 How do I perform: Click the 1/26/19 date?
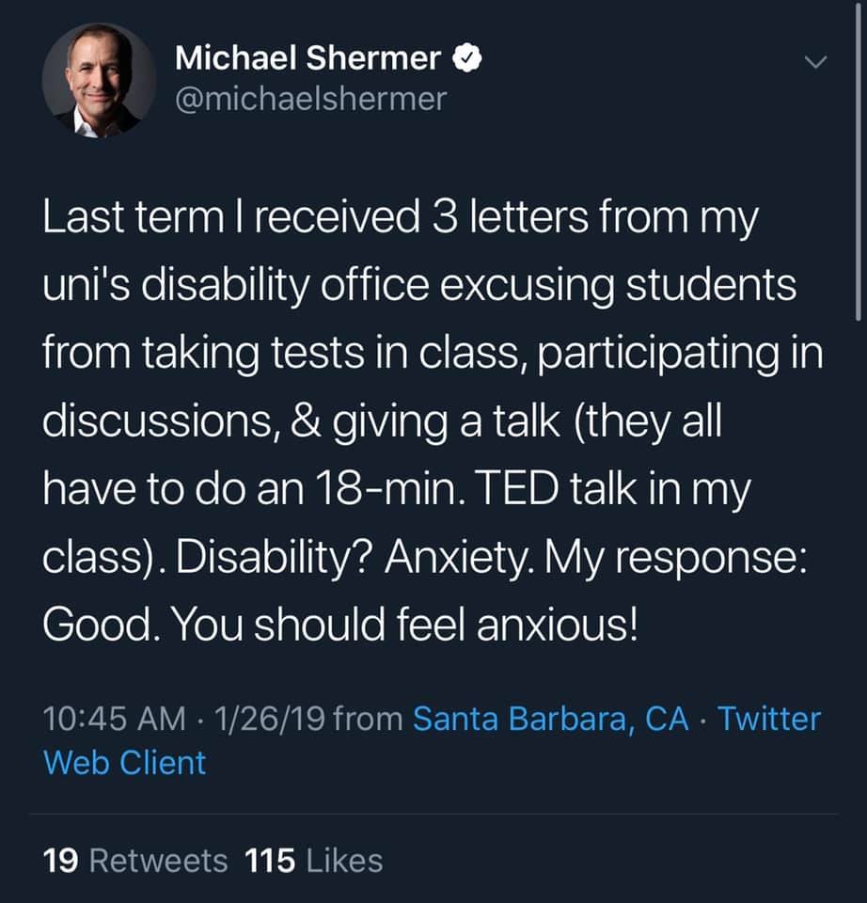[x=270, y=719]
